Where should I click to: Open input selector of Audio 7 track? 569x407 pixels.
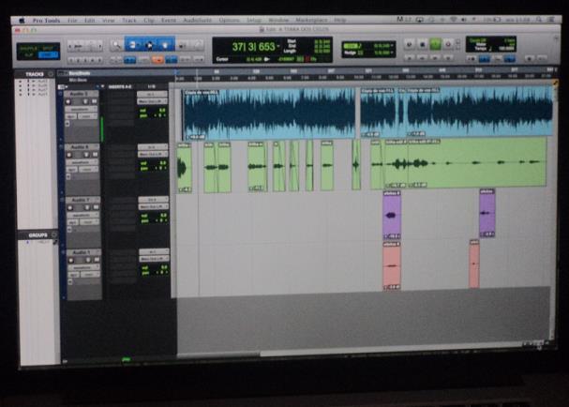point(154,200)
